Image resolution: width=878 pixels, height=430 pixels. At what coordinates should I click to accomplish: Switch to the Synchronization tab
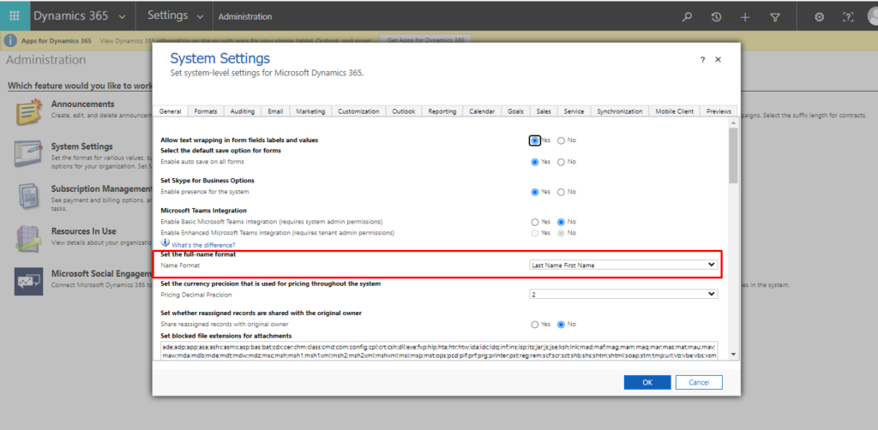(x=620, y=111)
